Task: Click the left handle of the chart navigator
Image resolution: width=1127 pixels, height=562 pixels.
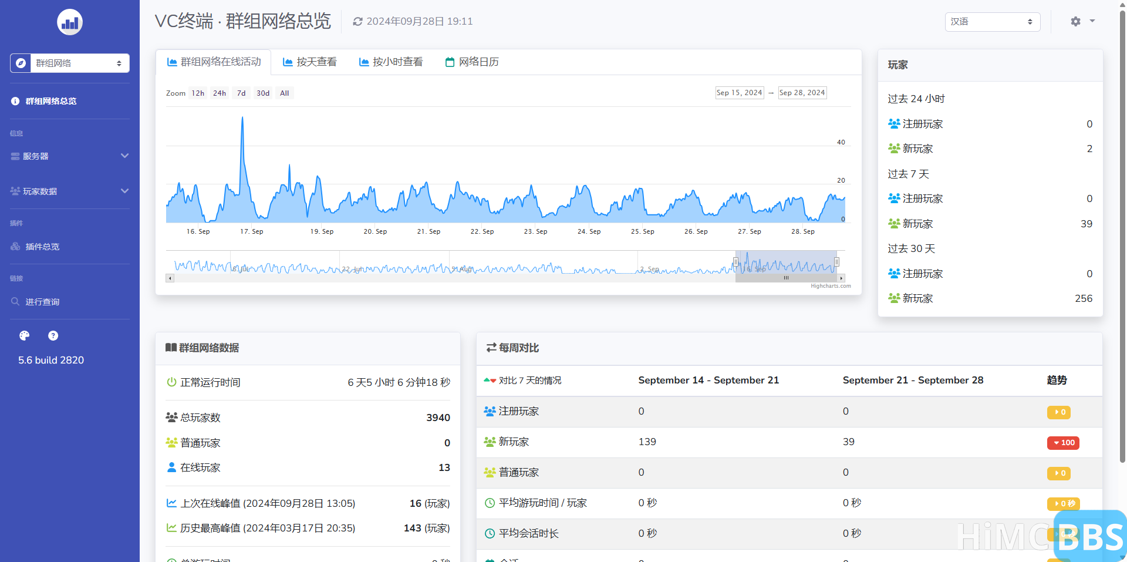Action: [735, 262]
